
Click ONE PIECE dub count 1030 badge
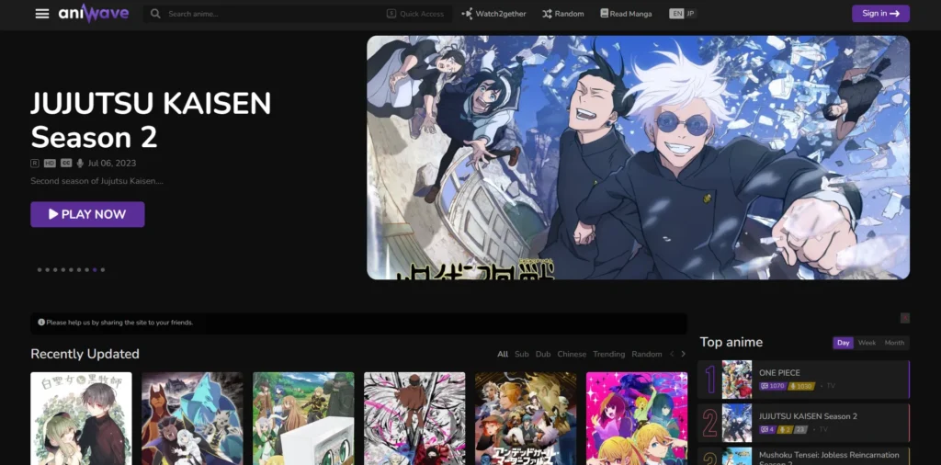(800, 386)
